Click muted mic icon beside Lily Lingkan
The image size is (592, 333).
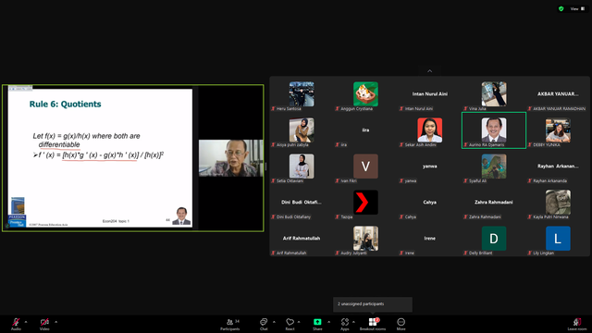pos(530,253)
